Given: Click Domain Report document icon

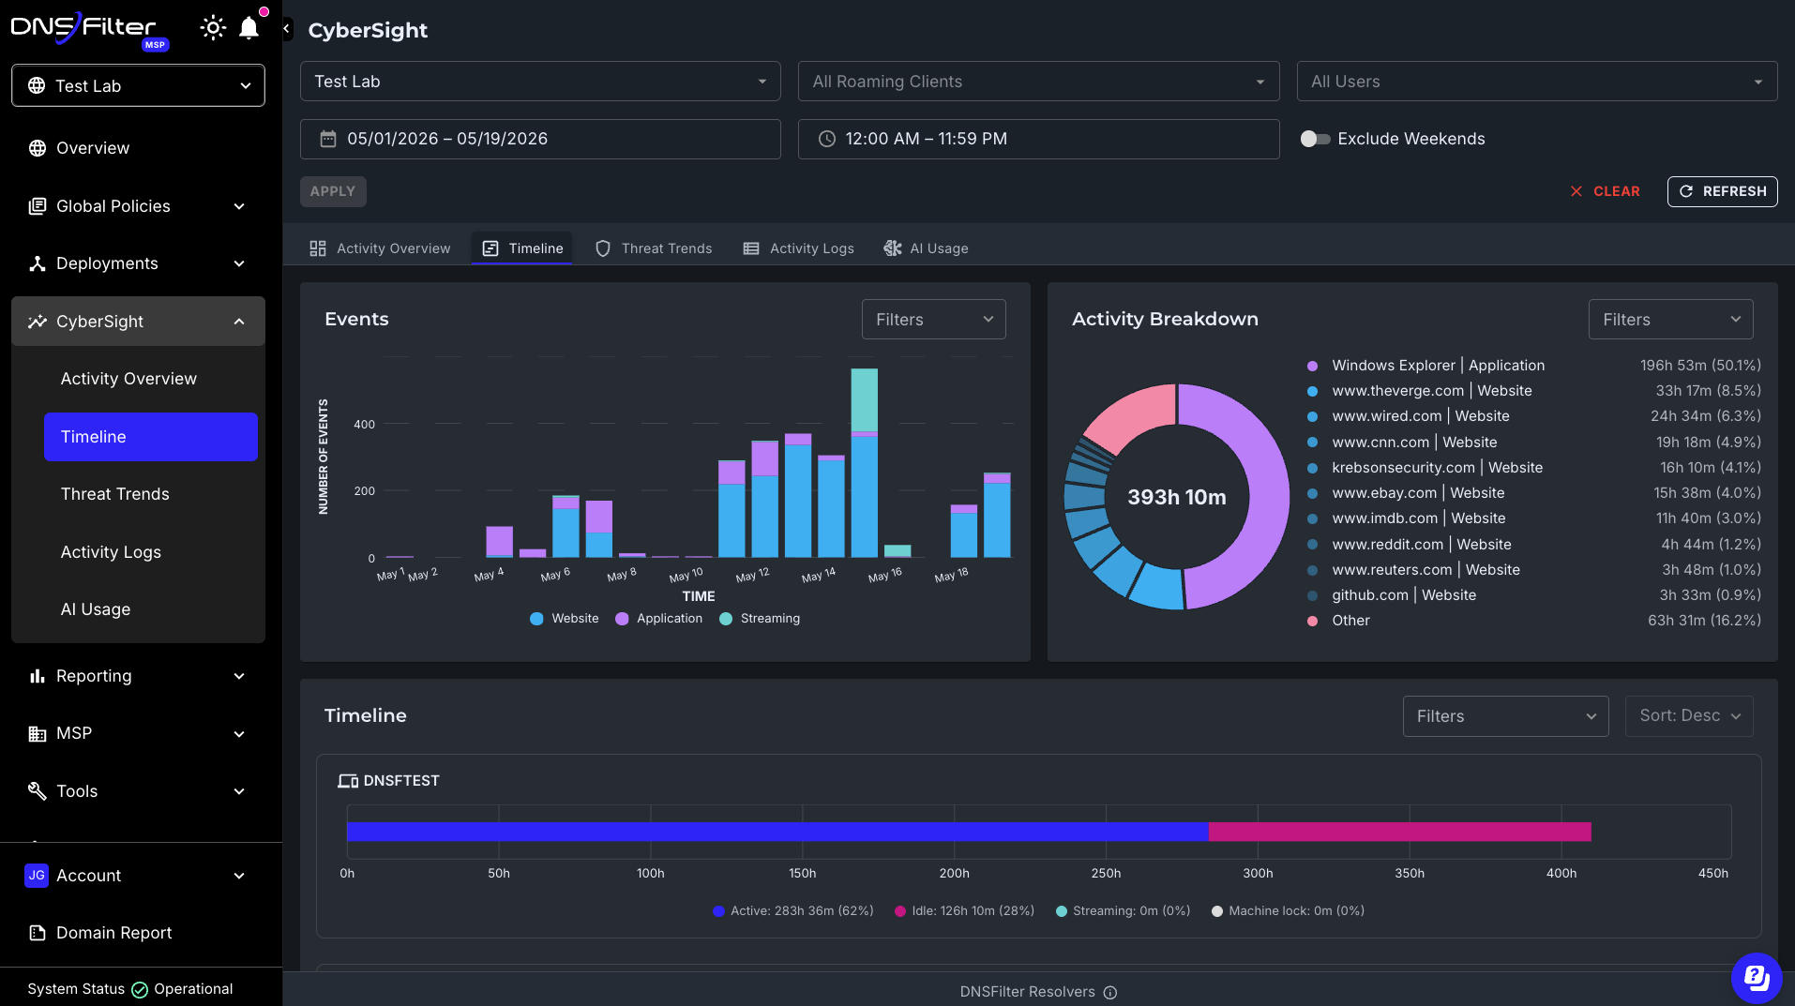Looking at the screenshot, I should [38, 933].
